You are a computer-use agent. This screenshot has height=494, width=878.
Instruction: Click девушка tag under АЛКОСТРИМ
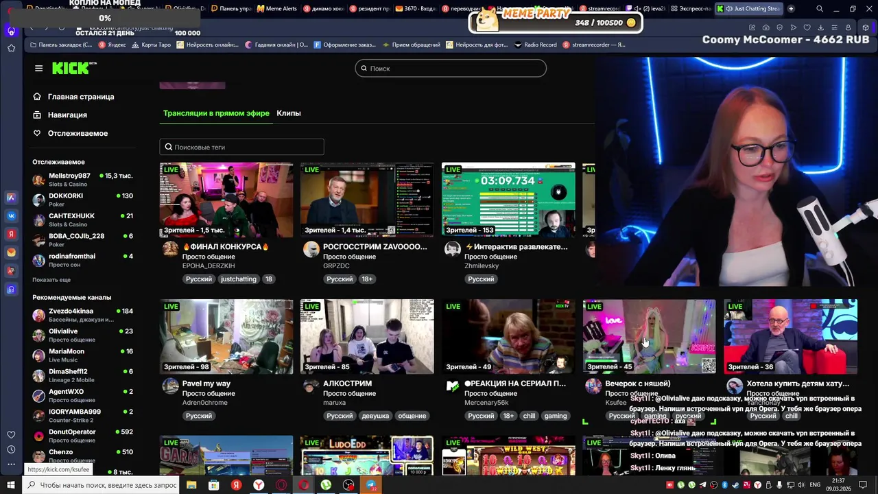[375, 416]
